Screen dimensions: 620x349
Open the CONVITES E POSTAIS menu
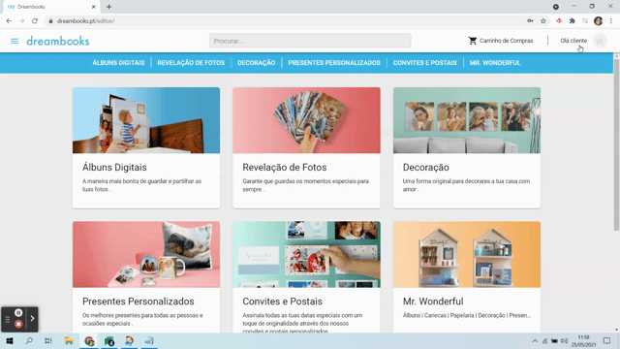tap(424, 62)
